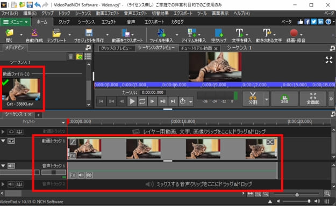336x206 pixels.
Task: Click the Export Video (動画をエクスポート) icon
Action: pos(126,33)
